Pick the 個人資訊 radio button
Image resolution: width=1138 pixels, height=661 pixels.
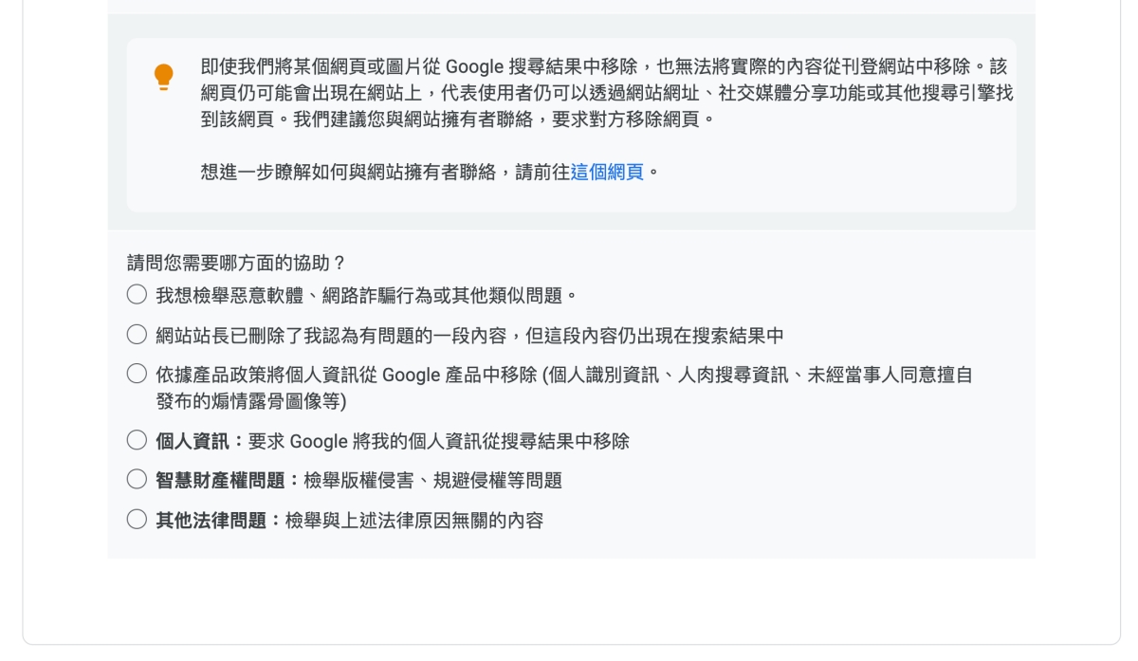click(x=137, y=441)
